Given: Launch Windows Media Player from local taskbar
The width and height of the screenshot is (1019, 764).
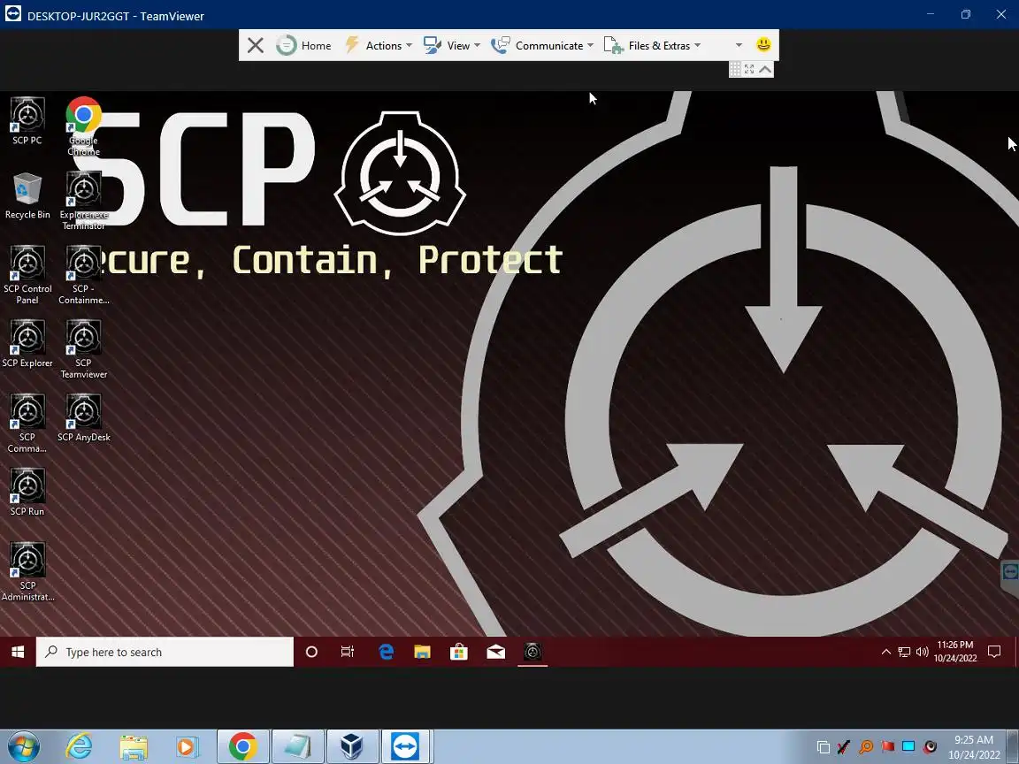Looking at the screenshot, I should (188, 746).
